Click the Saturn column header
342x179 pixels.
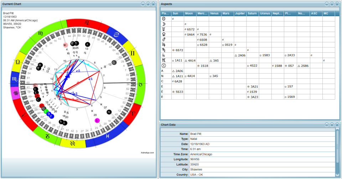coord(253,13)
